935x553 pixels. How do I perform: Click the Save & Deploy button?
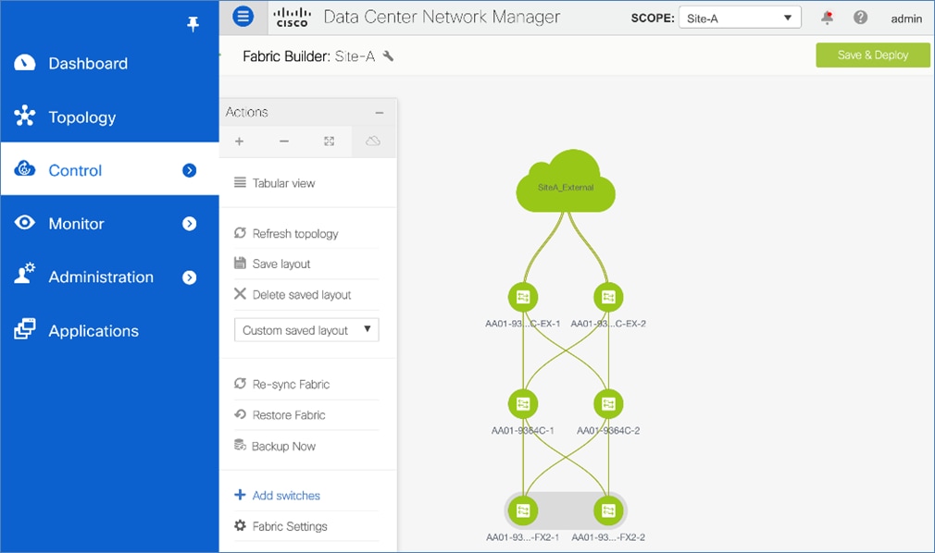click(872, 55)
